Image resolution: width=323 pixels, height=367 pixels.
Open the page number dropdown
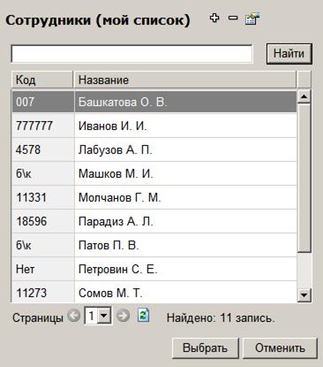pyautogui.click(x=103, y=317)
